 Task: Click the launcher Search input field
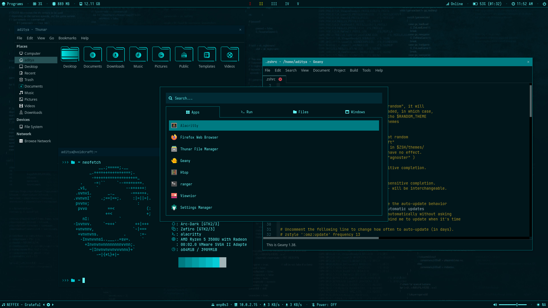coord(273,98)
